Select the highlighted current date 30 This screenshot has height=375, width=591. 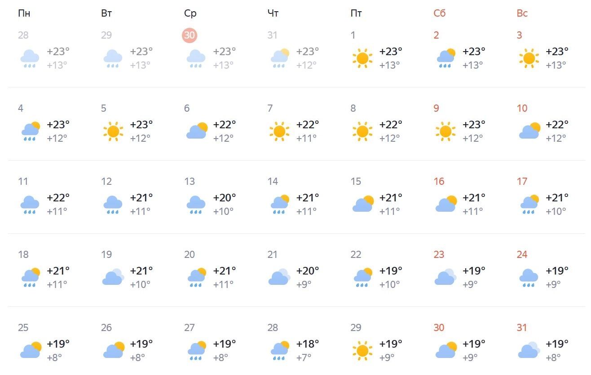(x=190, y=35)
